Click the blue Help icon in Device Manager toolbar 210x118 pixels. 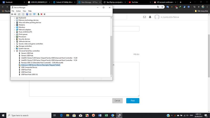tap(27, 14)
